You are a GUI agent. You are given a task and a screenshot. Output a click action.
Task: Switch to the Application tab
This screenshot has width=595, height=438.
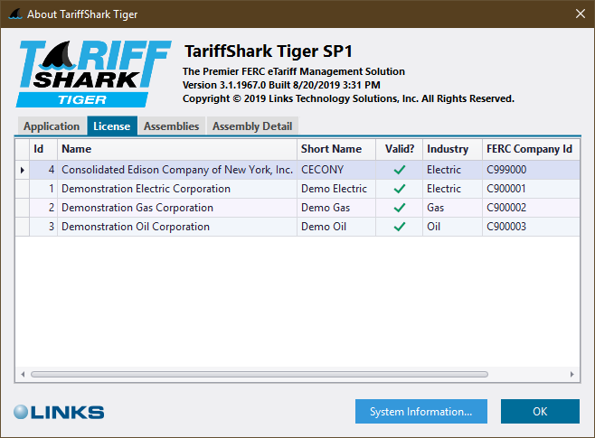coord(52,126)
